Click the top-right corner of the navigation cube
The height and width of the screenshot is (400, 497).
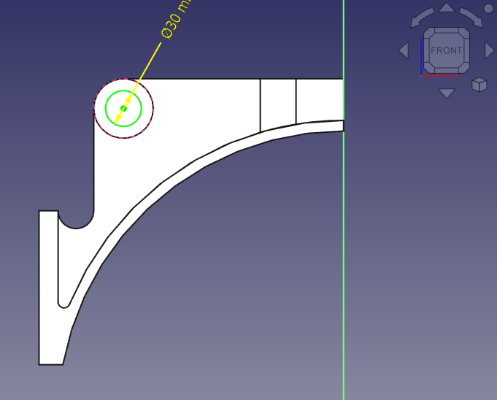pos(465,32)
